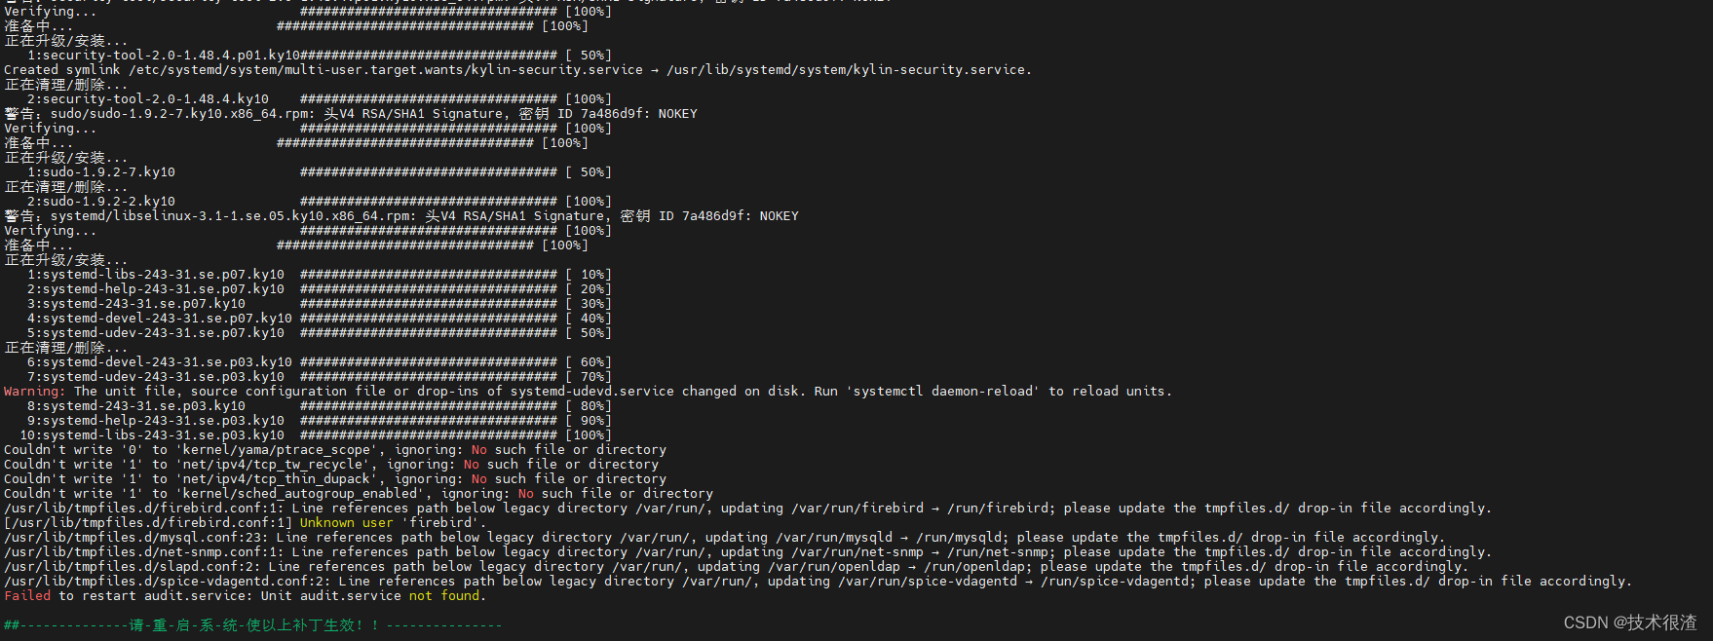Click the red 'Failed' text on the audit.service line
Screen dimensions: 1713x641
[x=27, y=595]
